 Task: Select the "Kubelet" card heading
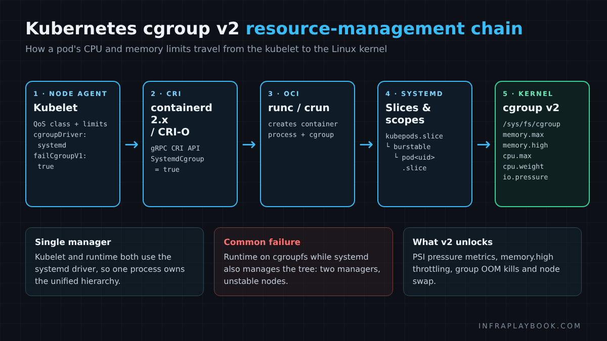click(56, 108)
